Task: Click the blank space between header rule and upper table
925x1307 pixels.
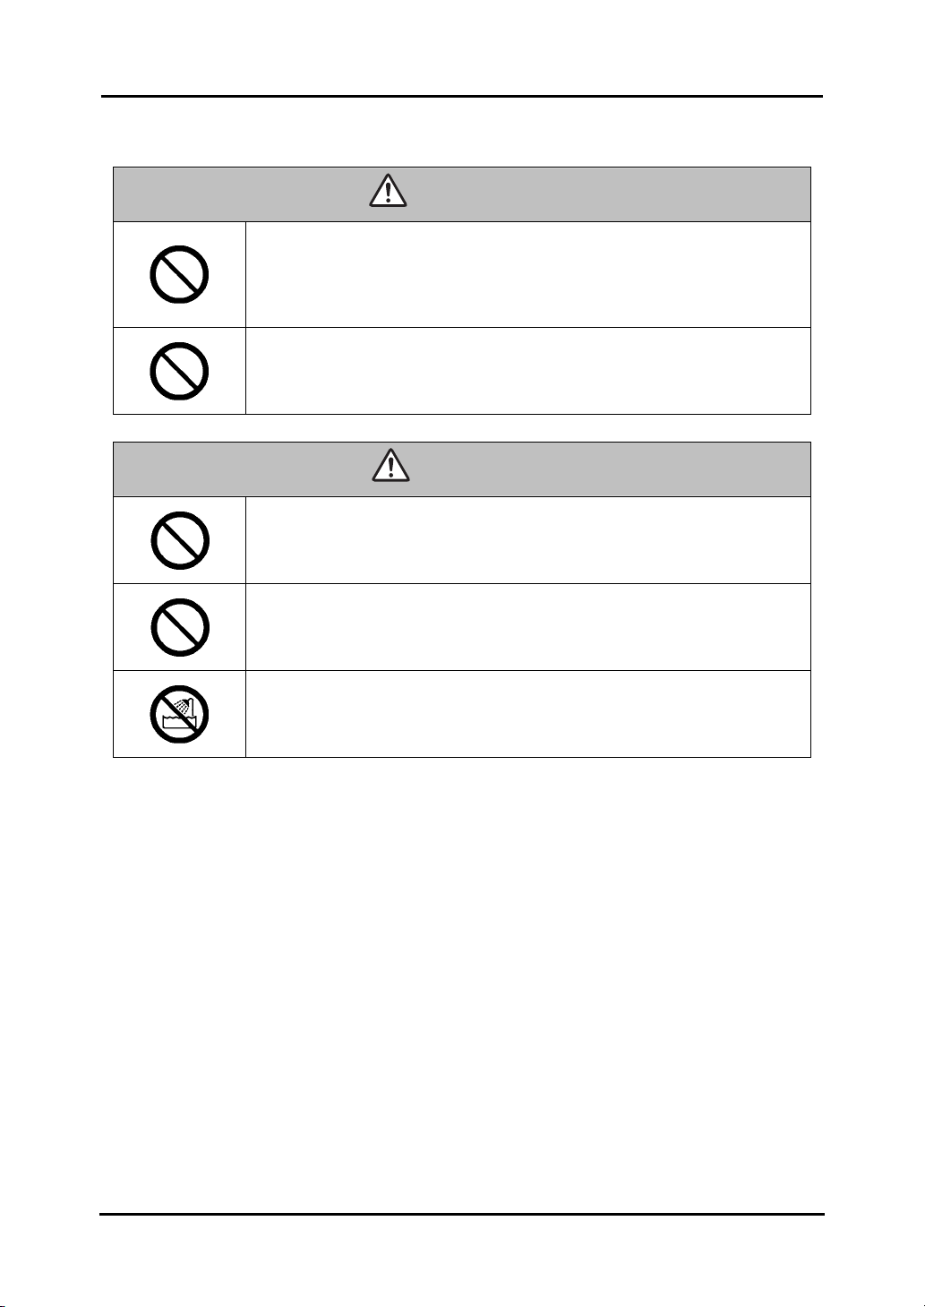Action: [461, 132]
